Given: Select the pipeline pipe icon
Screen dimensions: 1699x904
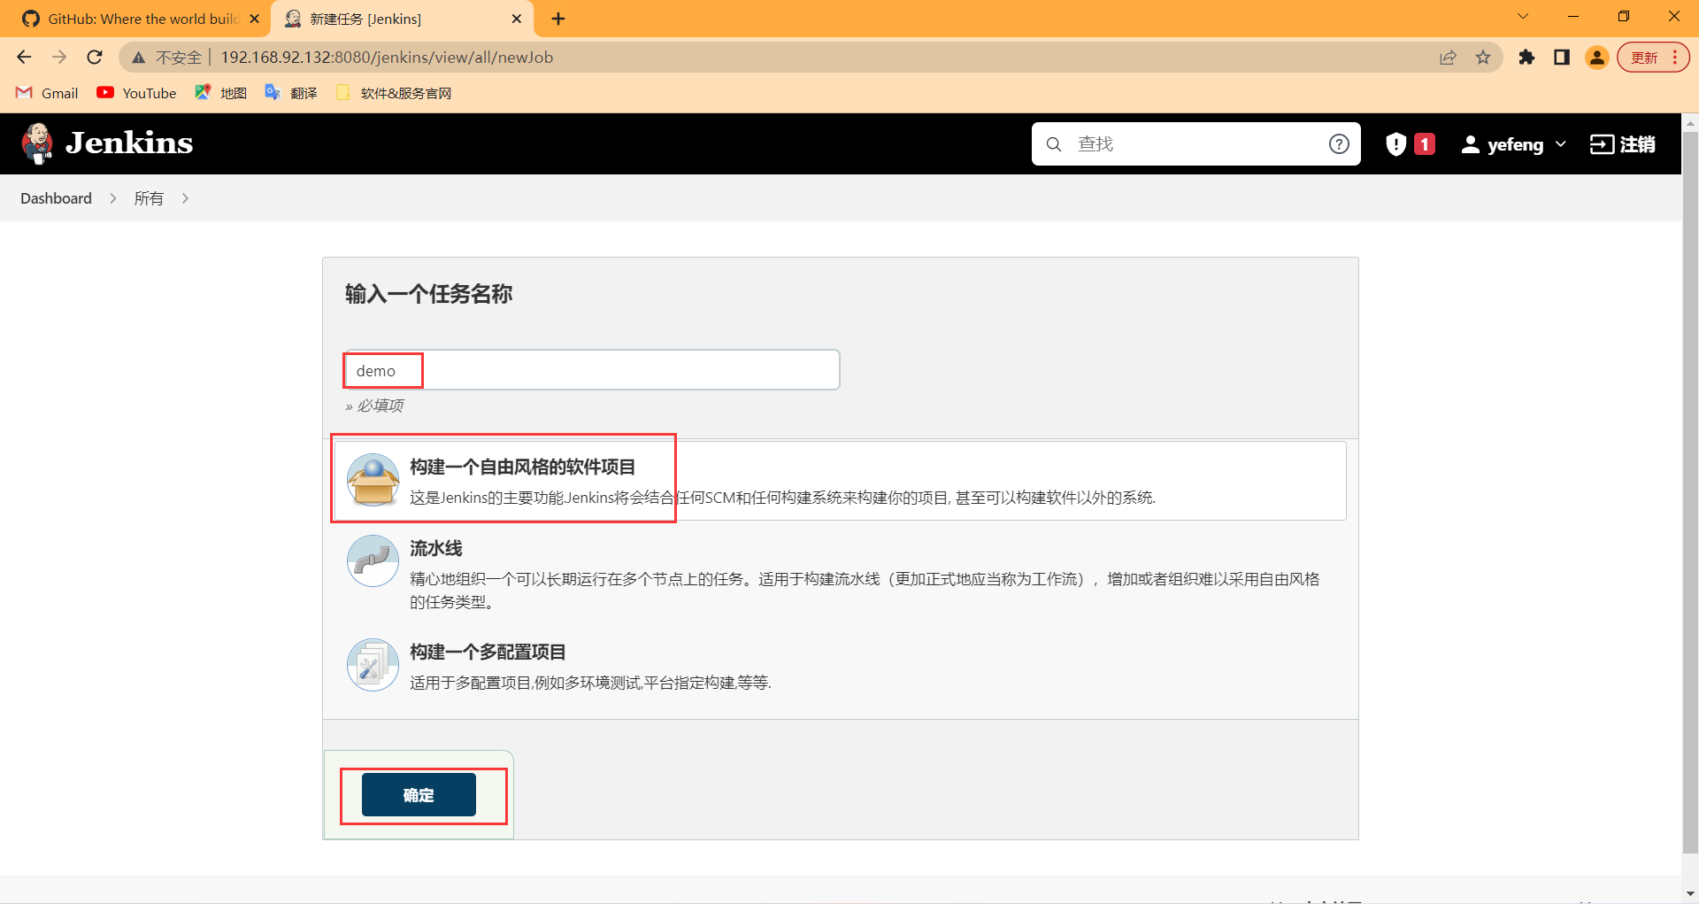Looking at the screenshot, I should coord(373,560).
